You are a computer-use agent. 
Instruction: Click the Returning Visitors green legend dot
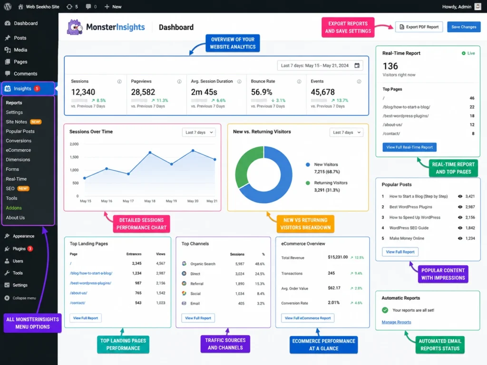coord(308,183)
